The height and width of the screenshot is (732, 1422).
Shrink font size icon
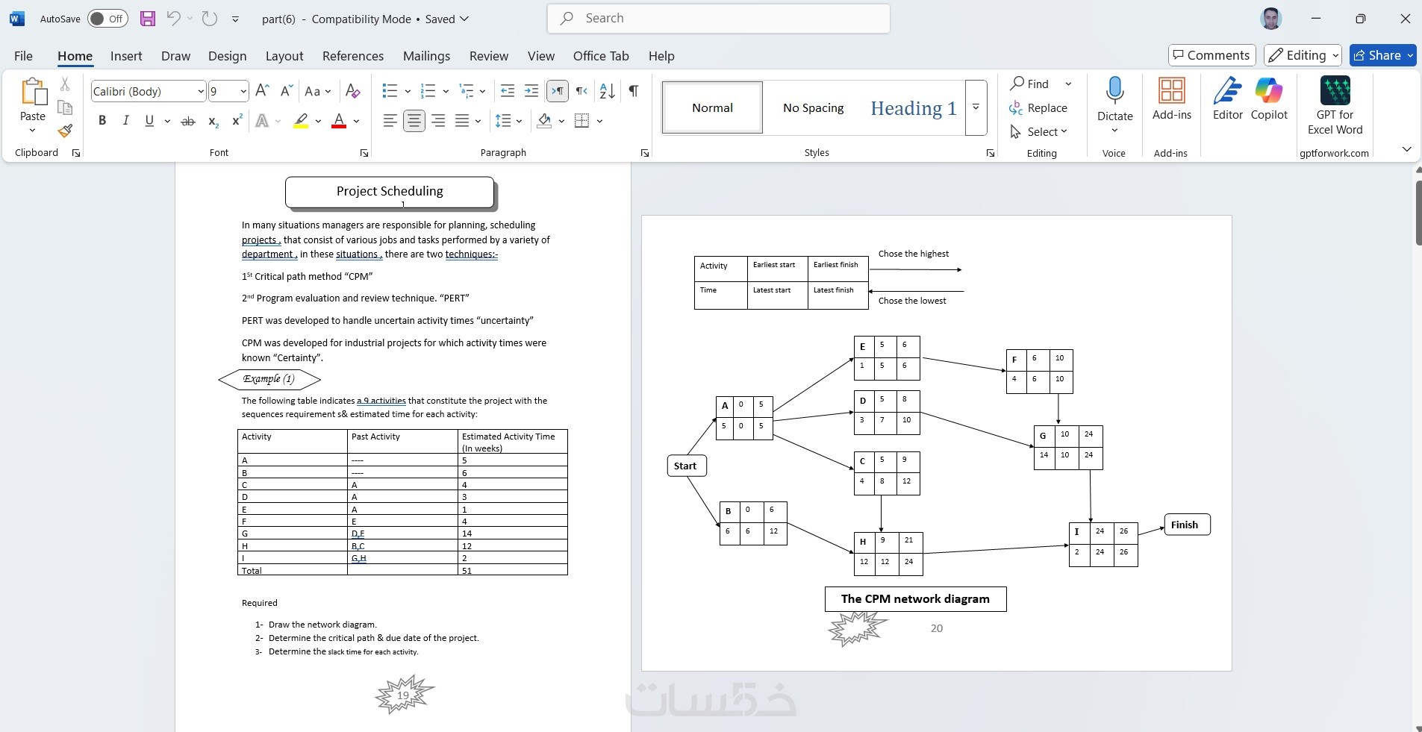click(286, 91)
